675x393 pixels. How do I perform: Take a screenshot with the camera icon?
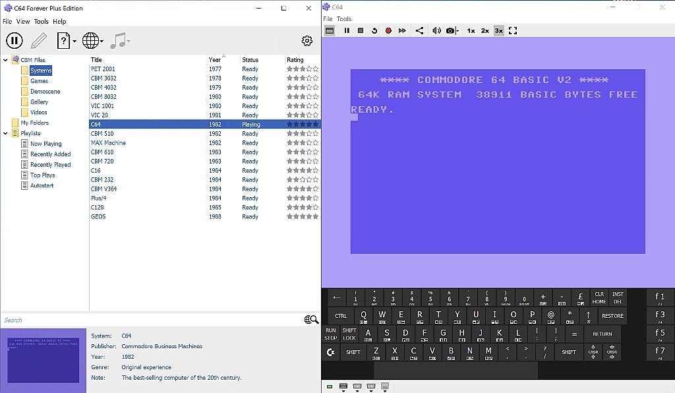pos(450,30)
